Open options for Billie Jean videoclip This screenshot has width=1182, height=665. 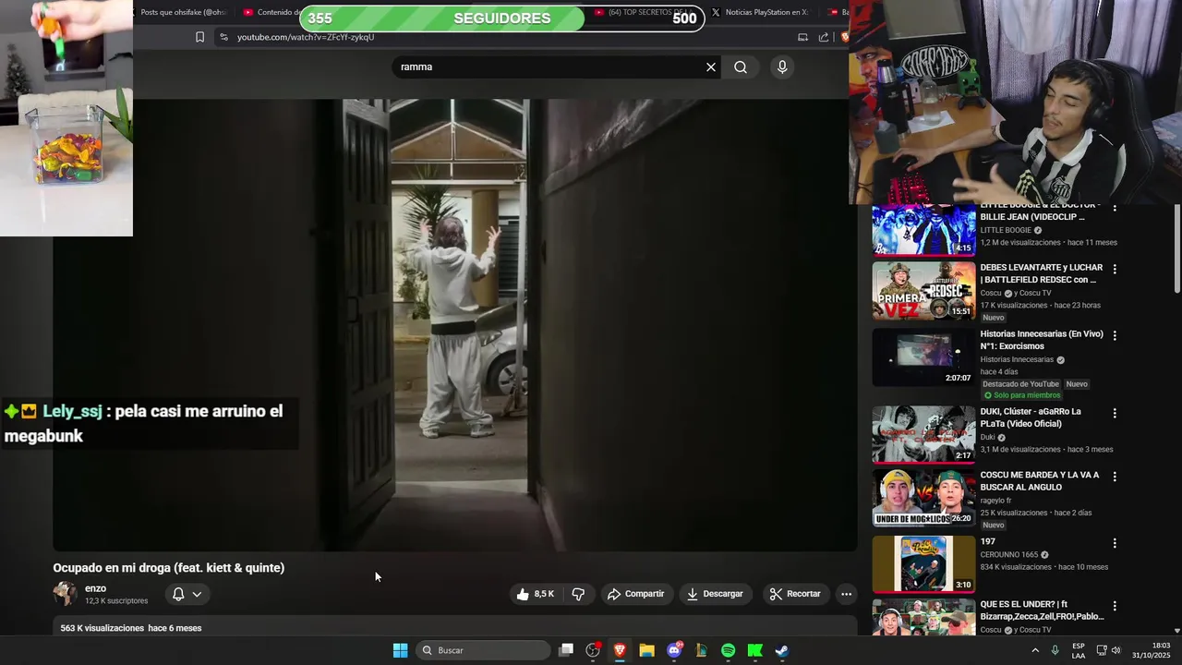[1115, 208]
